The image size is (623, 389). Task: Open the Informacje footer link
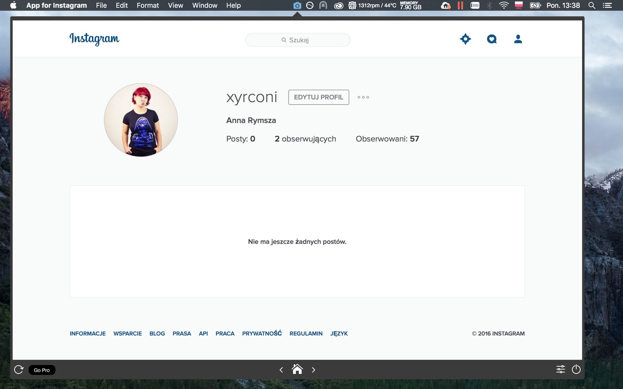tap(88, 333)
